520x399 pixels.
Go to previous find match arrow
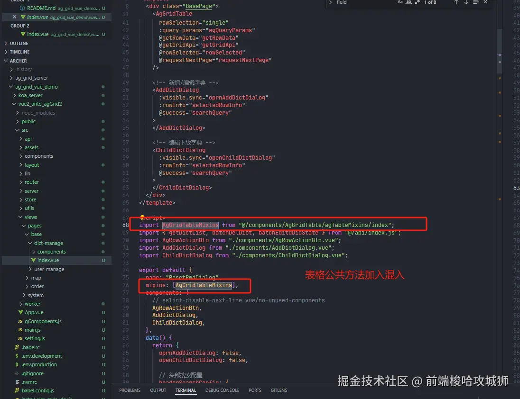[x=456, y=2]
